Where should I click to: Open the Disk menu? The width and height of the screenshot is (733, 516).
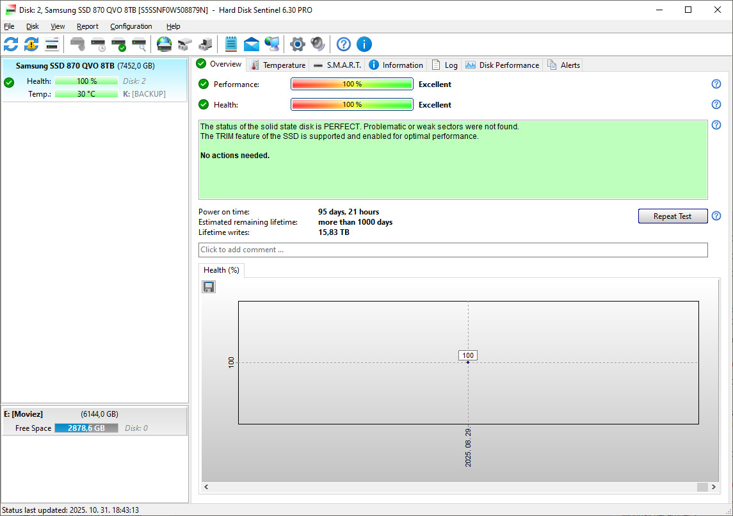(32, 26)
